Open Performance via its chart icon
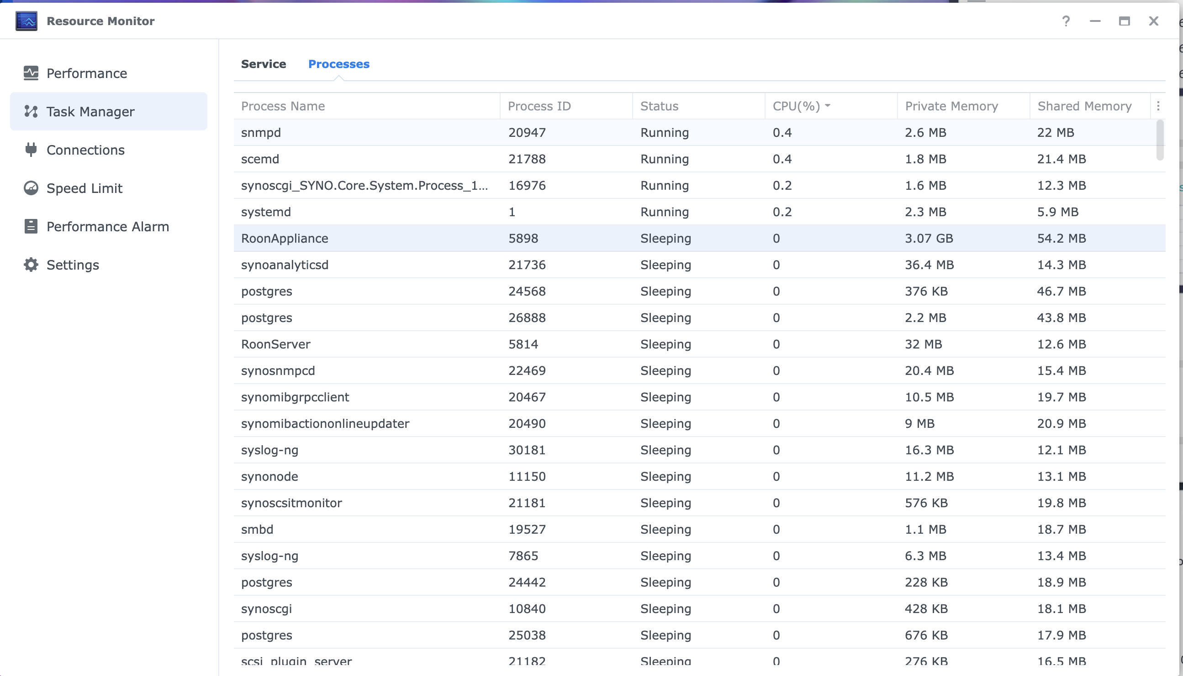1183x676 pixels. (31, 73)
